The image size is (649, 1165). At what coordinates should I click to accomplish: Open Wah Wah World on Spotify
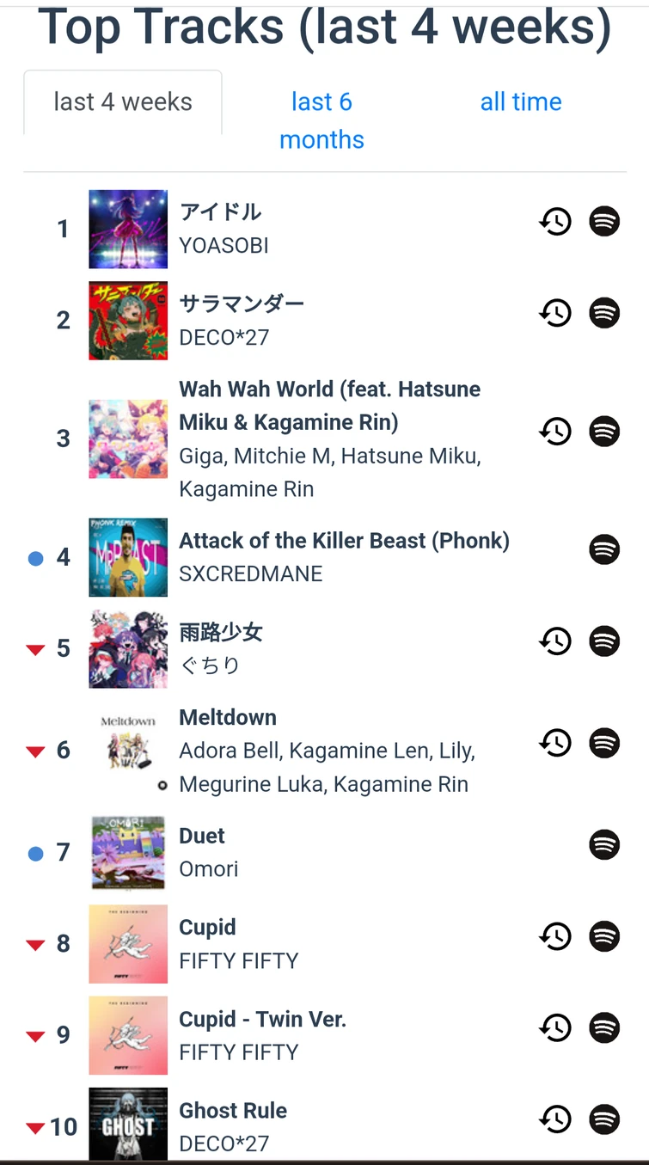tap(604, 430)
